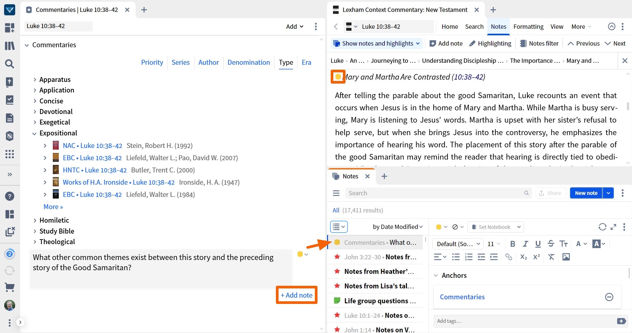Open the More menu in resource toolbar

[581, 26]
